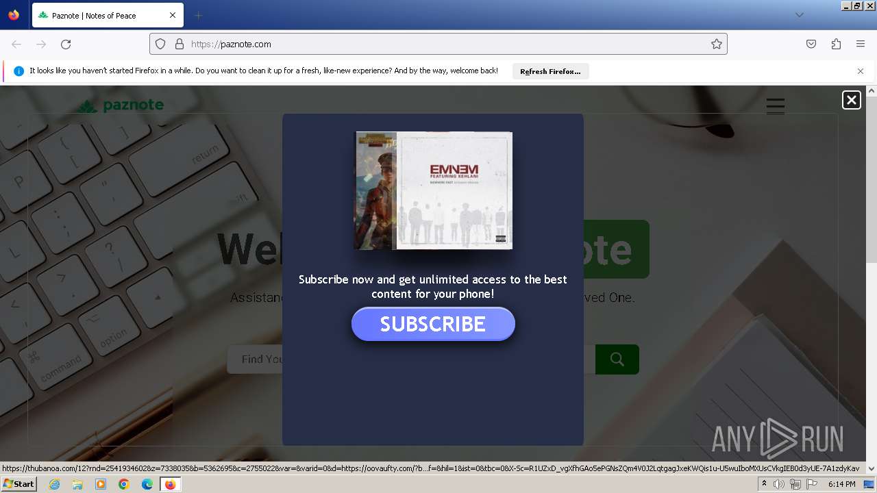Click the page vertical scrollbar thumb
877x493 pixels.
(872, 179)
